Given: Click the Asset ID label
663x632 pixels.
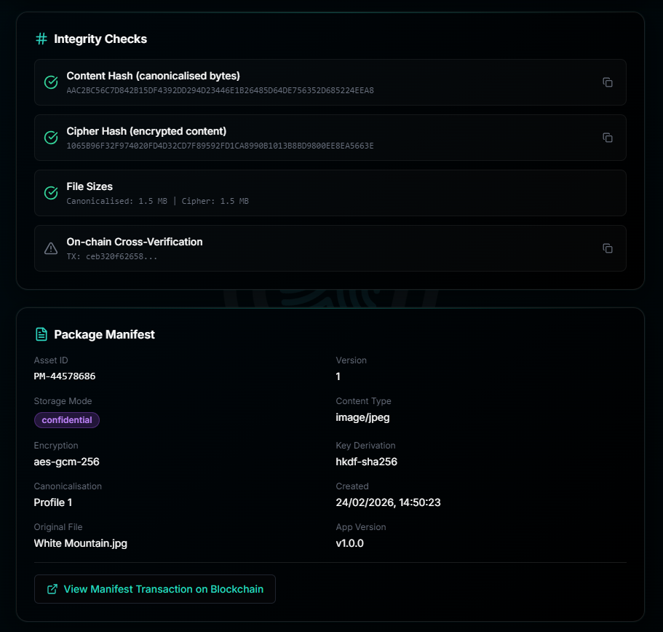Looking at the screenshot, I should (51, 360).
